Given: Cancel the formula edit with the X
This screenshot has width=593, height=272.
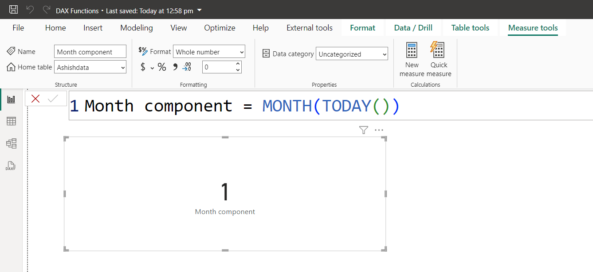Looking at the screenshot, I should (x=35, y=98).
